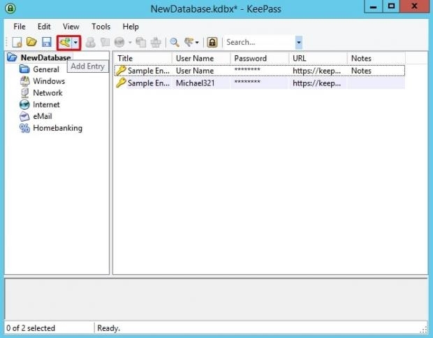Sort entries by URL column header
Screen dimensions: 433x338
pyautogui.click(x=318, y=58)
